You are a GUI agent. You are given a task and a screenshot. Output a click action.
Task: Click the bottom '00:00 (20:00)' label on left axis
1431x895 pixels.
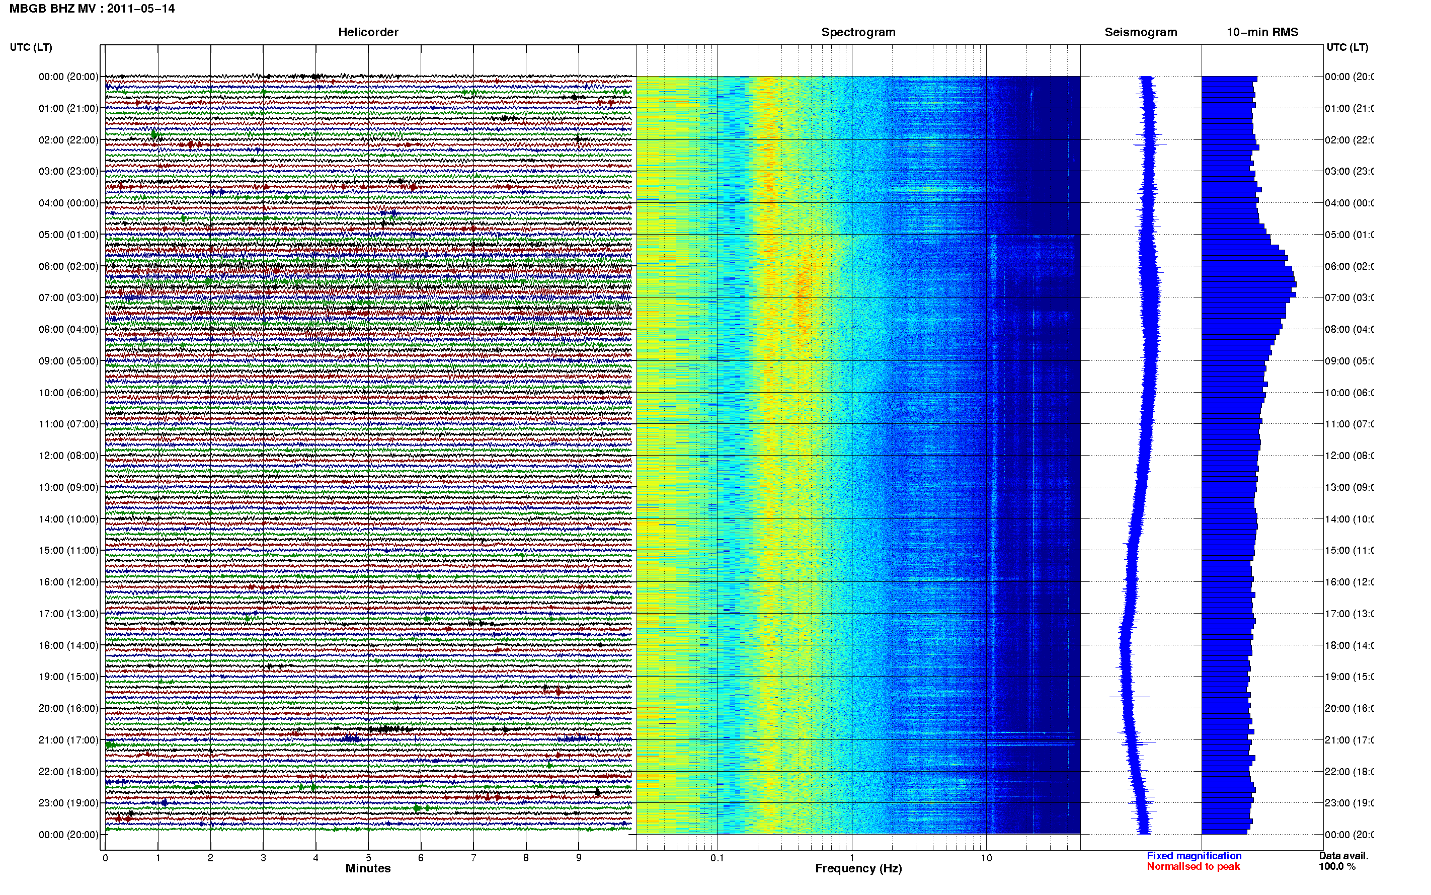[68, 835]
